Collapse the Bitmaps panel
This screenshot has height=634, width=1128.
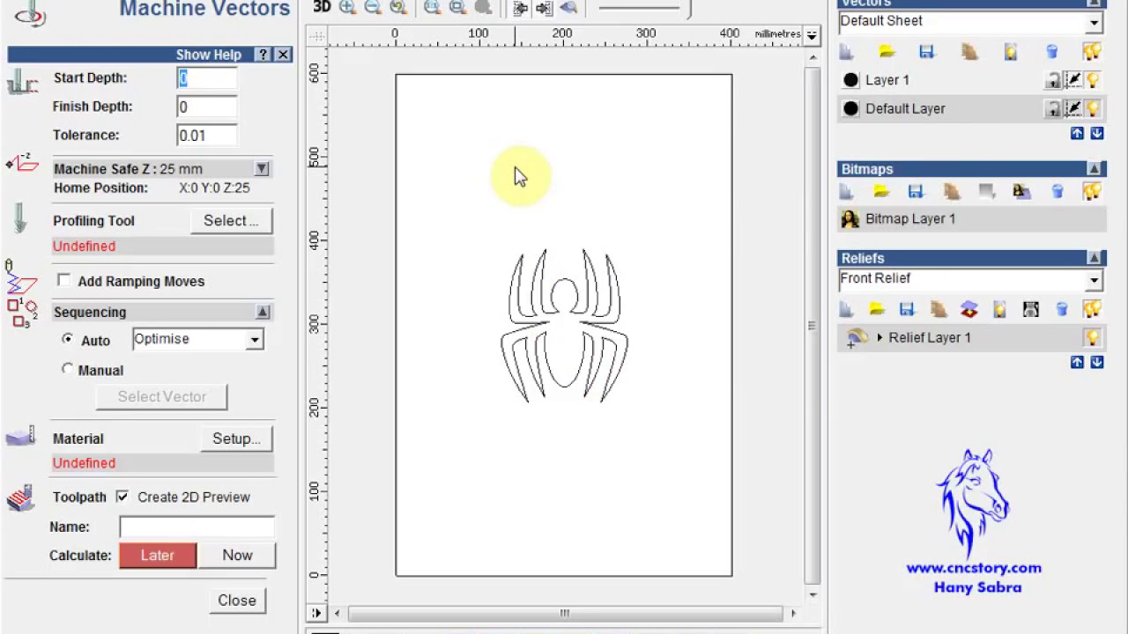pos(1094,169)
